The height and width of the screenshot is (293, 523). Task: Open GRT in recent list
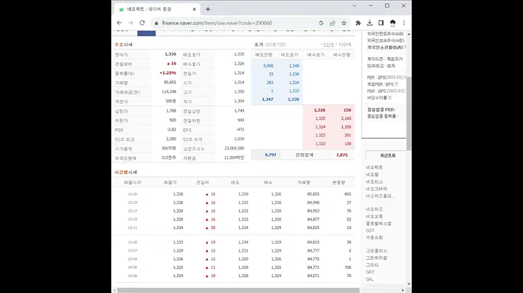(370, 272)
